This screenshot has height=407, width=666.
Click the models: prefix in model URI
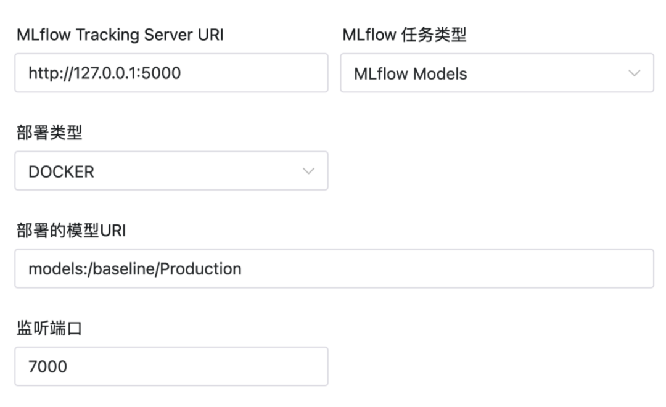coord(56,269)
